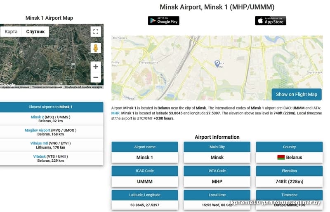Image resolution: width=330 pixels, height=212 pixels.
Task: Click the 'Elevation' card header
Action: click(x=290, y=171)
